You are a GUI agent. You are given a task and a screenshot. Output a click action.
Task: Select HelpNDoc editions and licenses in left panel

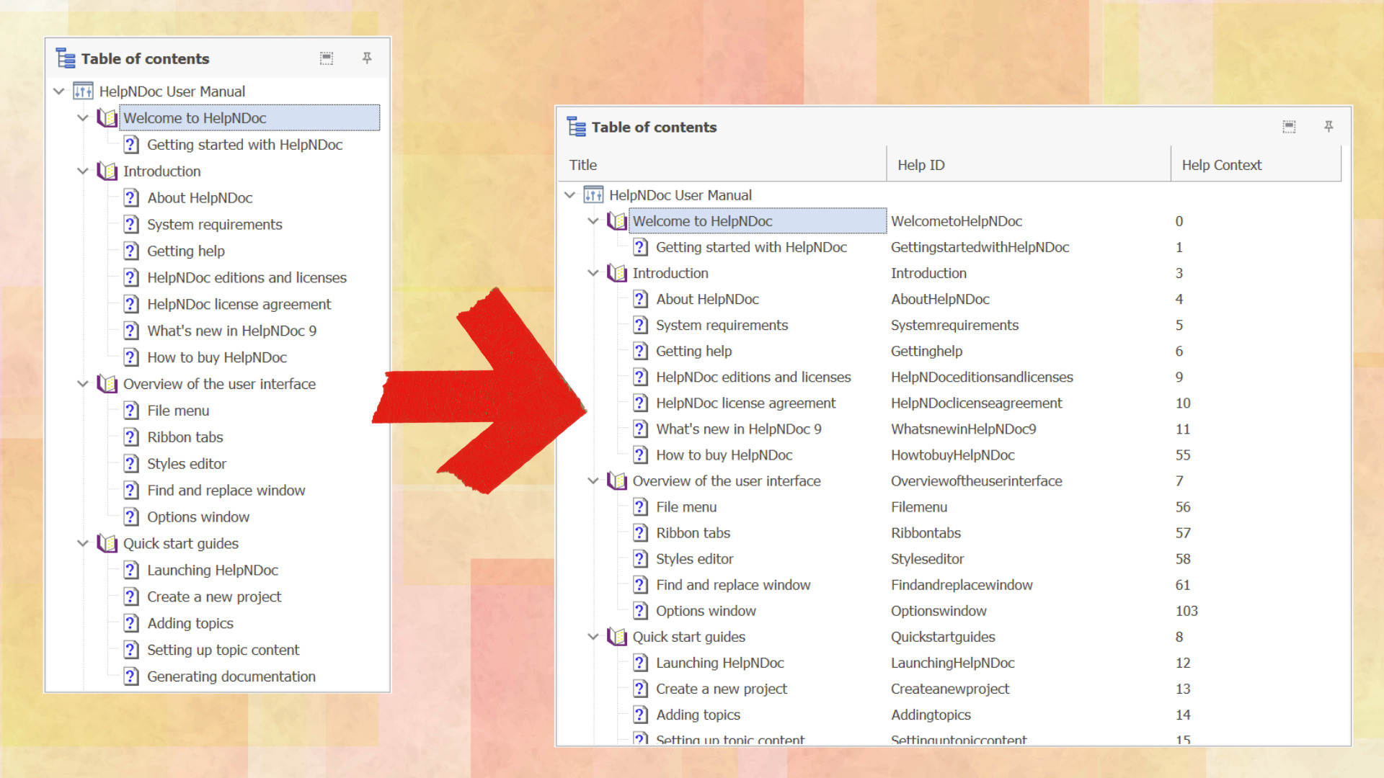tap(247, 277)
